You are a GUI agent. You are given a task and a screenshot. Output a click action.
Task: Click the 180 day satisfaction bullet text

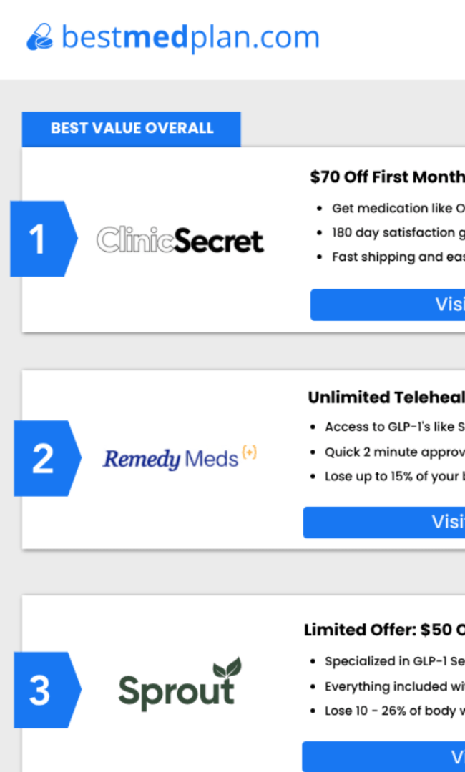point(398,232)
